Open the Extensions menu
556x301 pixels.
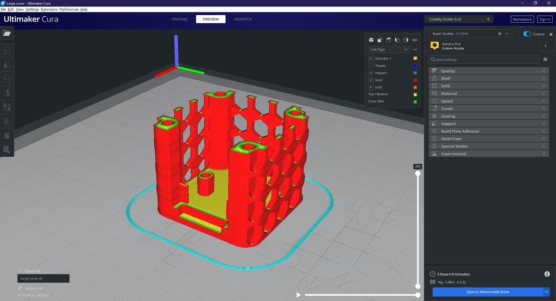coord(49,10)
